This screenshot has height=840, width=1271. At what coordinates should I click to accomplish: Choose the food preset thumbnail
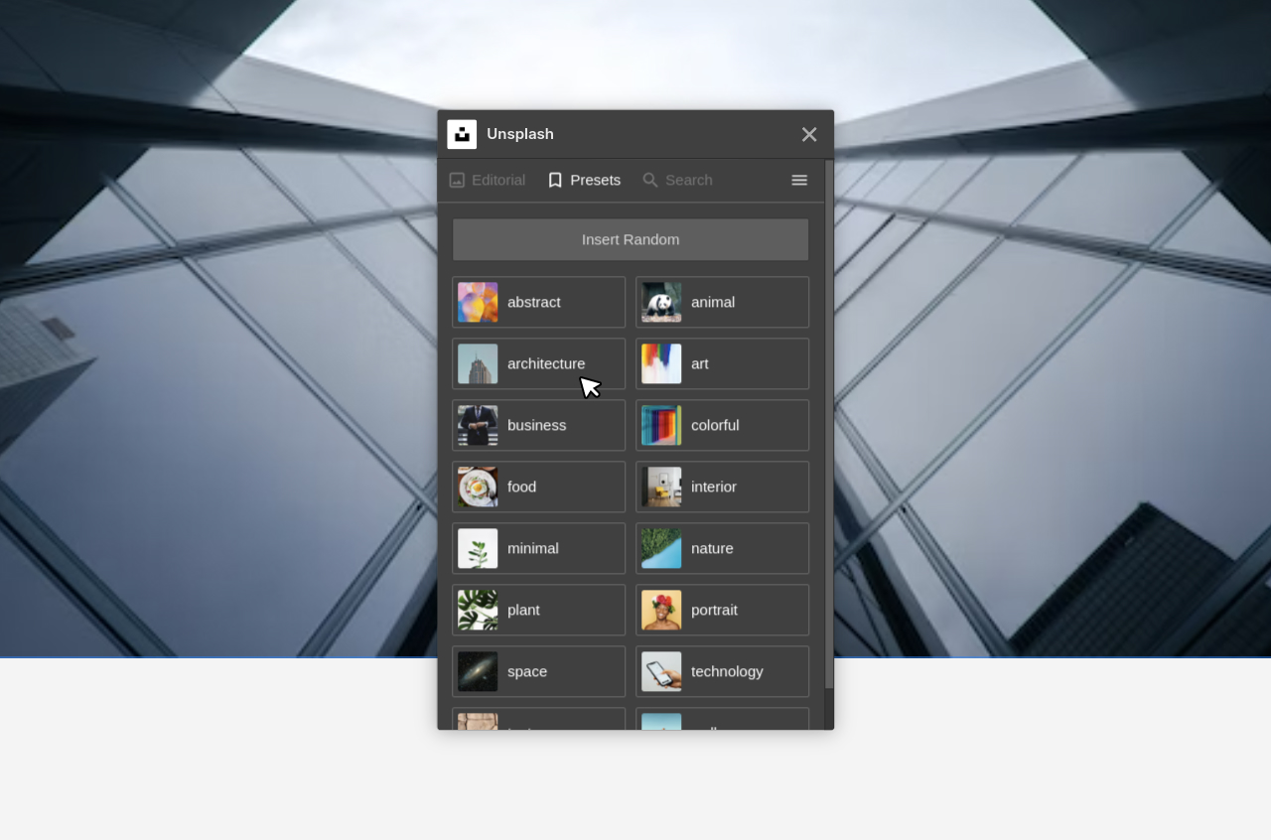478,487
